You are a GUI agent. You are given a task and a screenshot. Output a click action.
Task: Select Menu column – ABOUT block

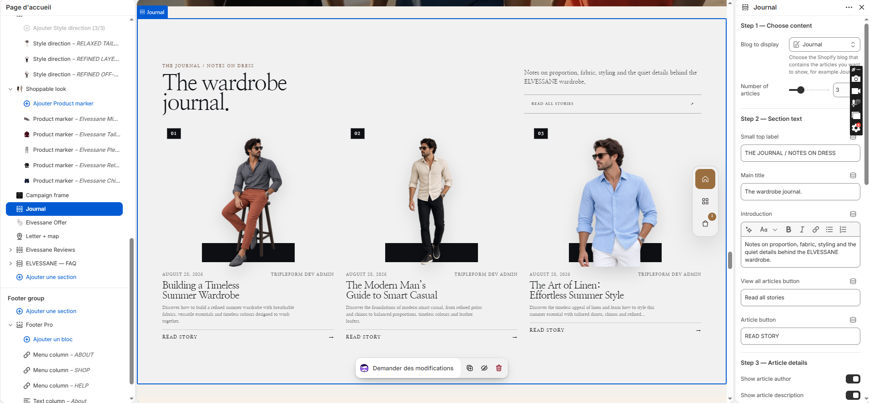[x=64, y=355]
